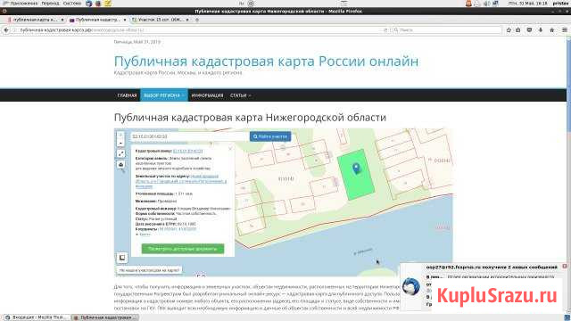Select the second Публичная кадастр... tab
Viewport: 571px width, 321px height.
[x=97, y=20]
